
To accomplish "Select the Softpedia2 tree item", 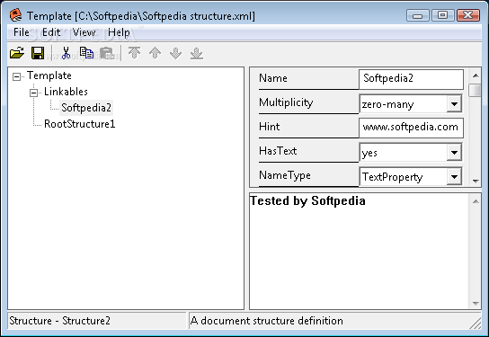I will point(86,108).
